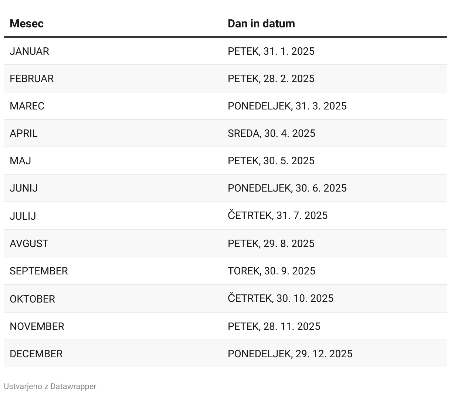Select the APRIL month cell

(24, 133)
